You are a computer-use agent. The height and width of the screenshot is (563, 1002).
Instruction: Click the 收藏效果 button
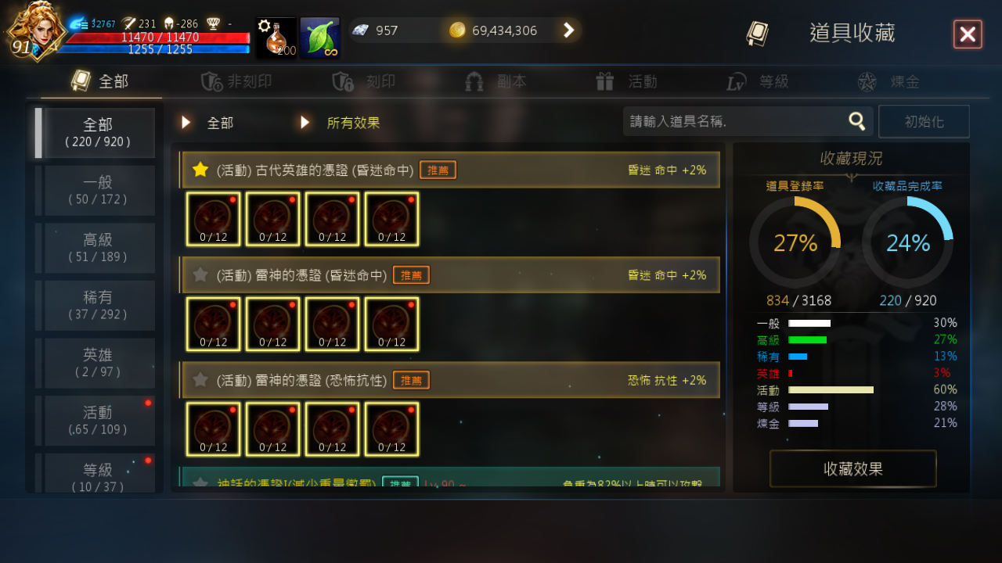pos(853,469)
